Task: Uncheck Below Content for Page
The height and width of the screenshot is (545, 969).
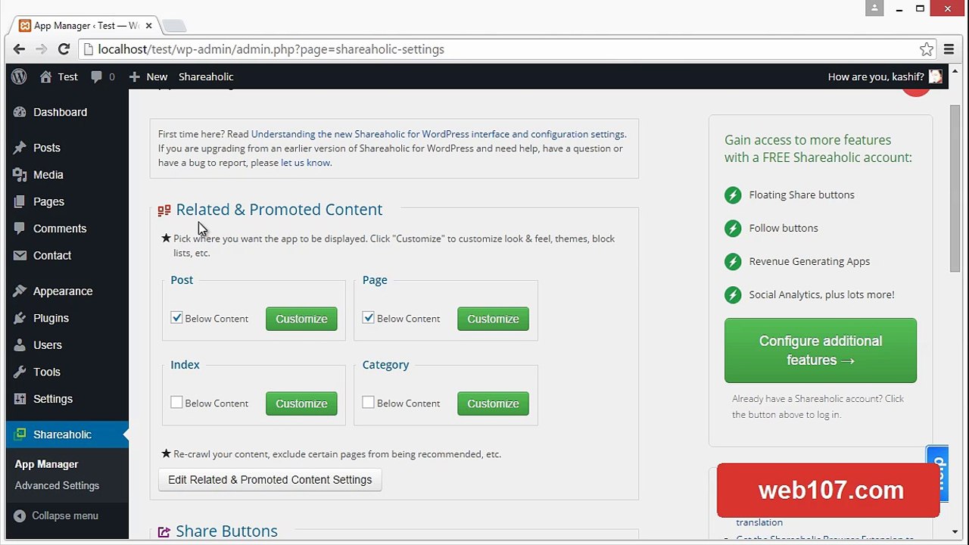Action: [368, 318]
